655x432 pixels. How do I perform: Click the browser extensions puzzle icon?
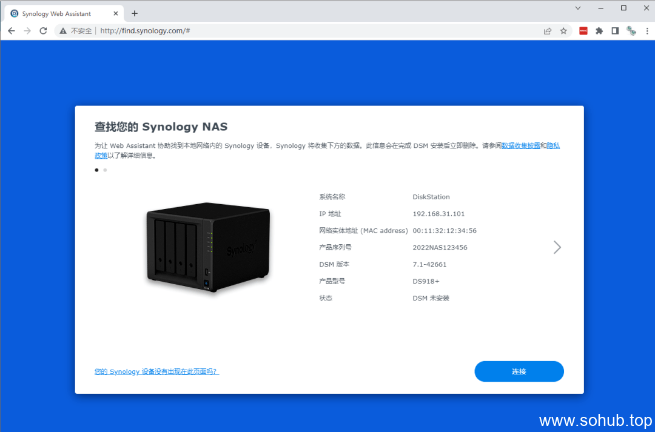tap(599, 30)
